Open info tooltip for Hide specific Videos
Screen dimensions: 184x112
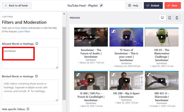pos(28,109)
